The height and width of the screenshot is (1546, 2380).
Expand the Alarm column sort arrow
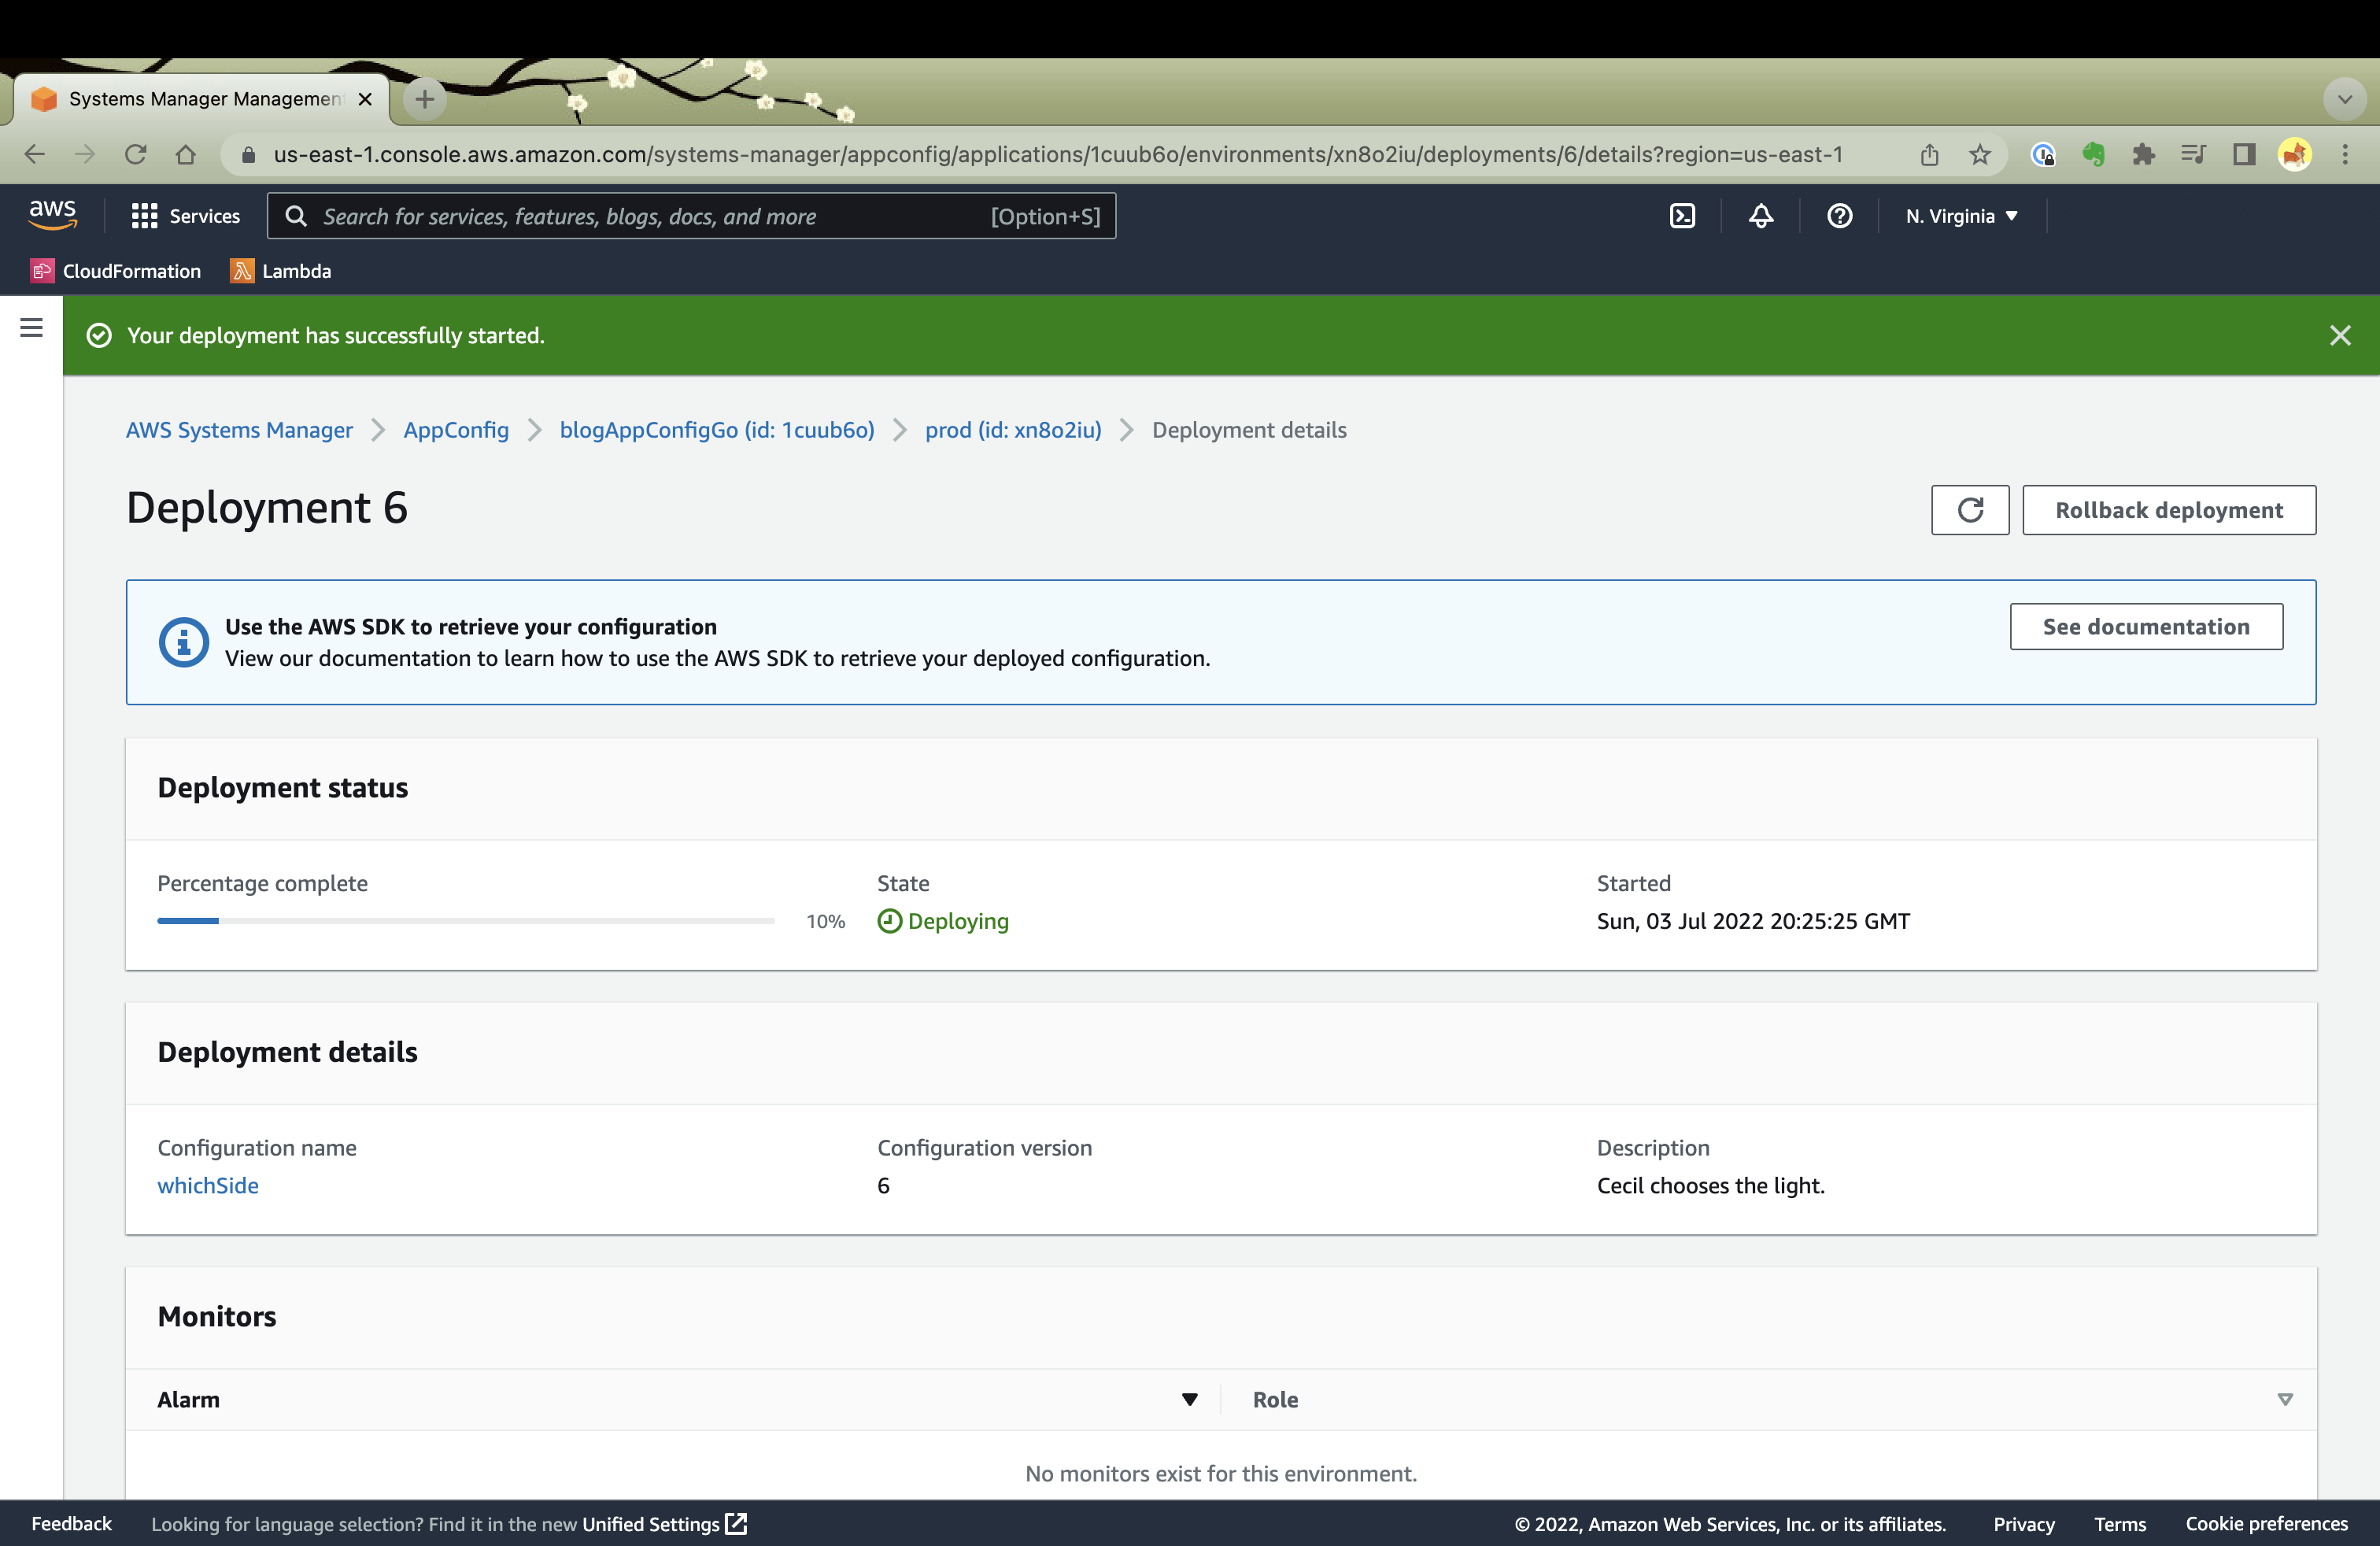pos(1188,1400)
